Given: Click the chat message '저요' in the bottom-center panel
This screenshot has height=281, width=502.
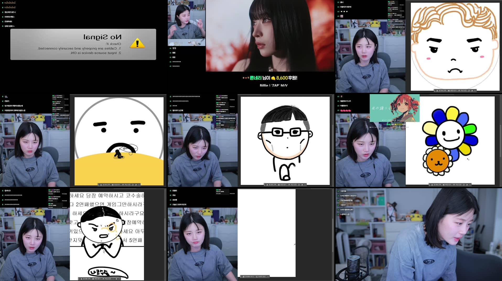Looking at the screenshot, I should [174, 195].
